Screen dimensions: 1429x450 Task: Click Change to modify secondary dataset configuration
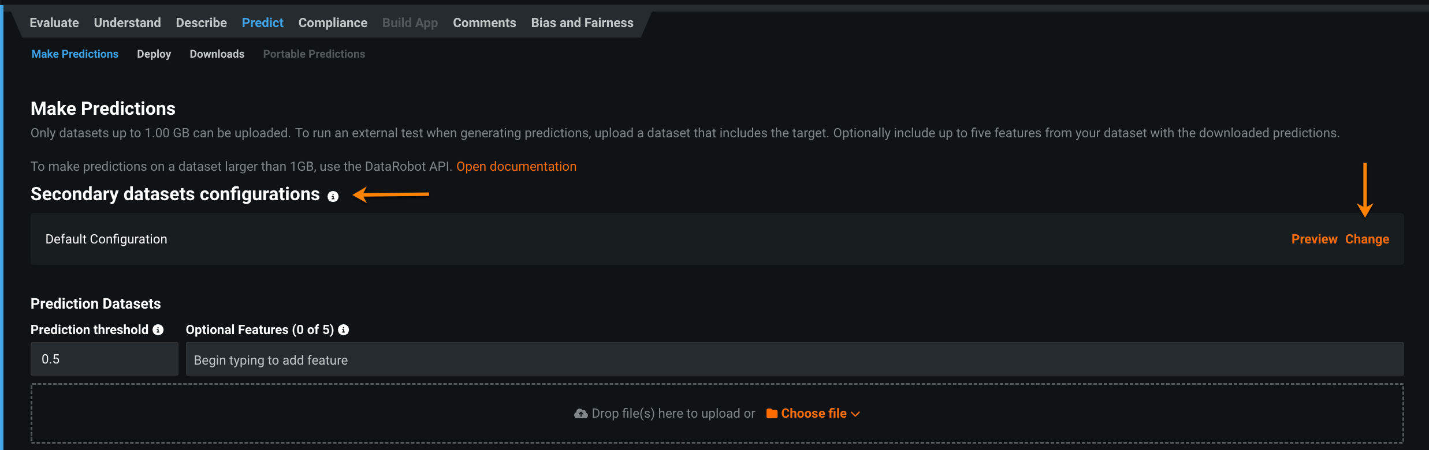click(1367, 239)
